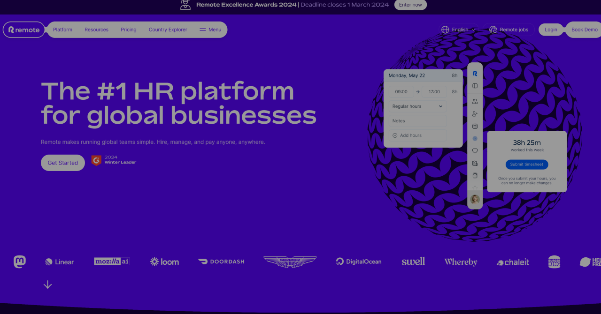Click Remote Excellence Awards 2024 banner text
Viewport: 601px width, 314px height.
[247, 5]
